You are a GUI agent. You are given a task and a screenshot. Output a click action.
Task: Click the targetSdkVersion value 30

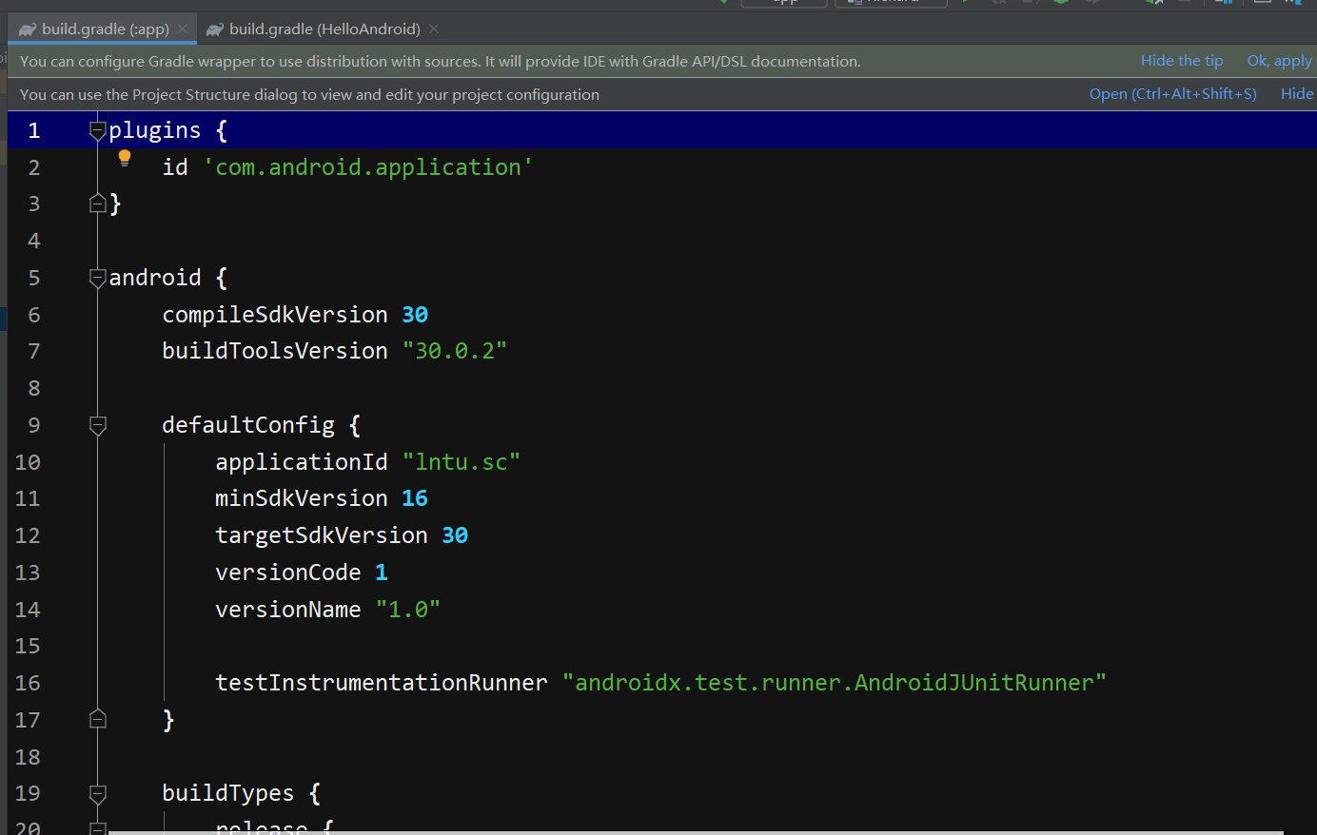(455, 535)
